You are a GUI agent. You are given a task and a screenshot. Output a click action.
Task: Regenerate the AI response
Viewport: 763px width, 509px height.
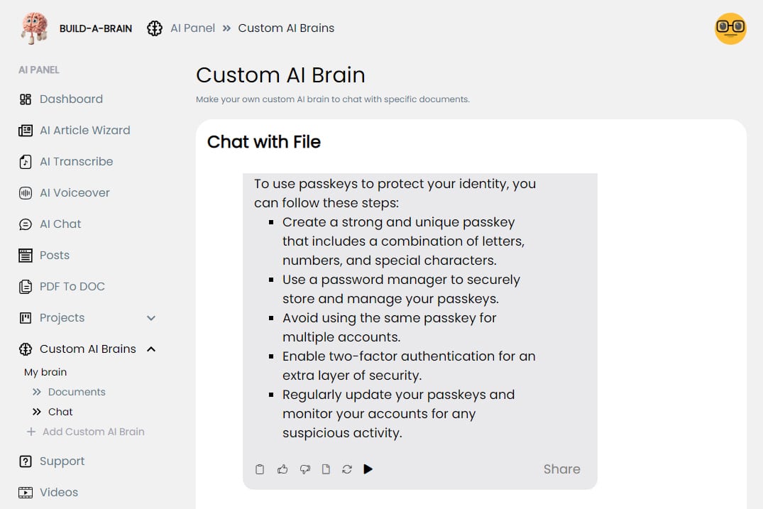(347, 469)
